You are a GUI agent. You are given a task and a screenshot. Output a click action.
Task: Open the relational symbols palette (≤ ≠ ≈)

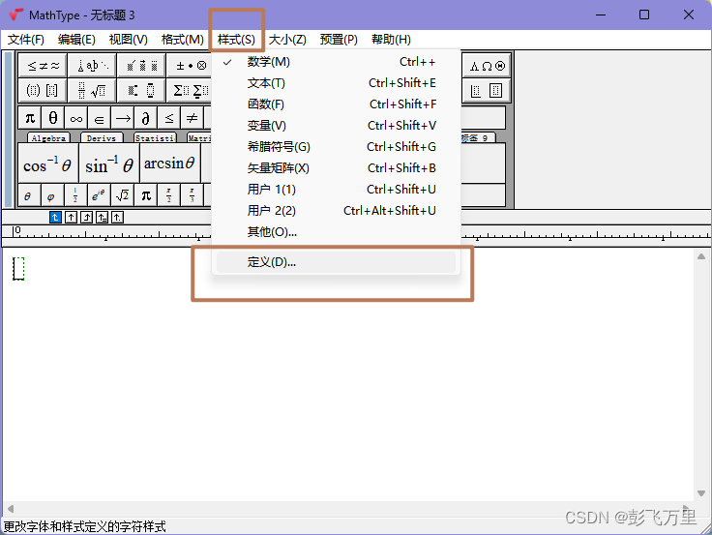click(x=44, y=66)
